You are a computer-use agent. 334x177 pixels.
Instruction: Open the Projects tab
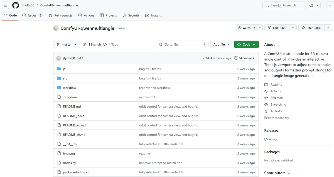point(109,16)
